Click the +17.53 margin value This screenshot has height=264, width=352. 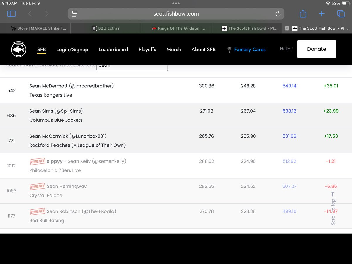pos(331,136)
